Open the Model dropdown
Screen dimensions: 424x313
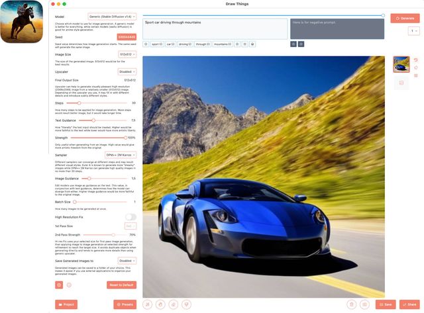click(112, 16)
